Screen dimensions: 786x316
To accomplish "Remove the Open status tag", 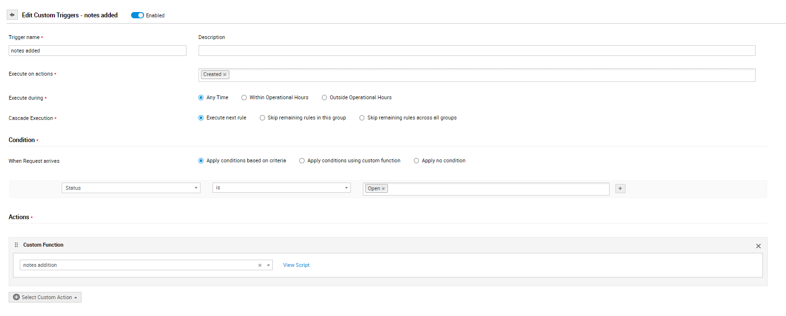I will coord(383,189).
